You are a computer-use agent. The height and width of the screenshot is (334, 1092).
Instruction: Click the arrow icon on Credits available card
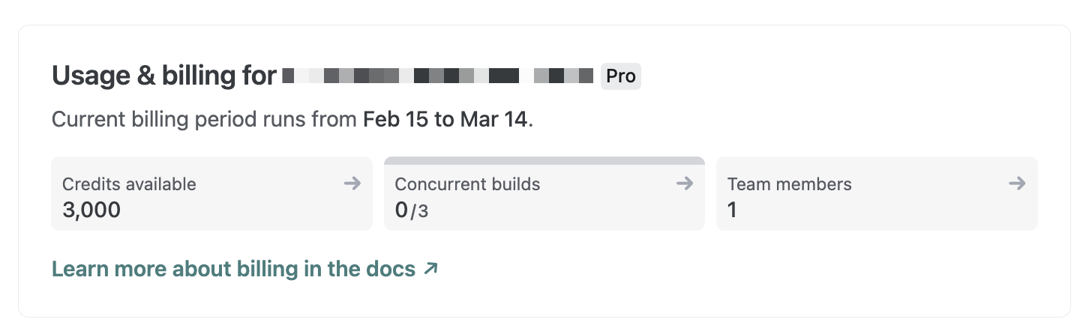point(352,183)
